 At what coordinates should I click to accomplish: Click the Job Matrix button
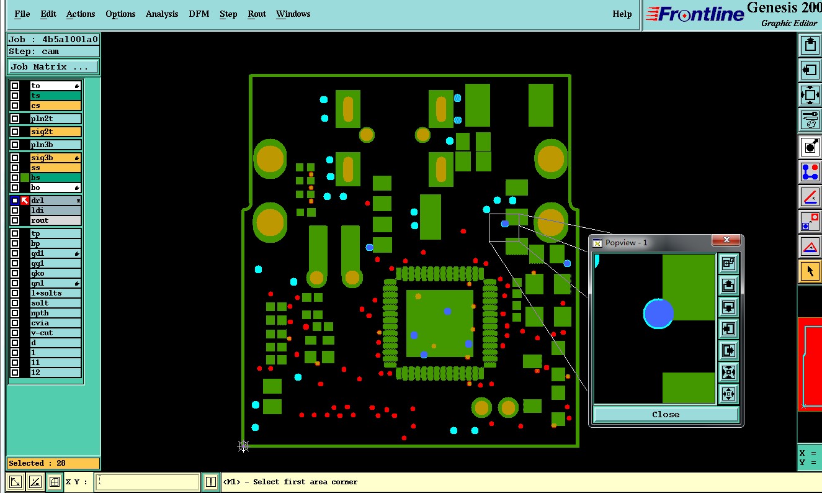pyautogui.click(x=53, y=66)
